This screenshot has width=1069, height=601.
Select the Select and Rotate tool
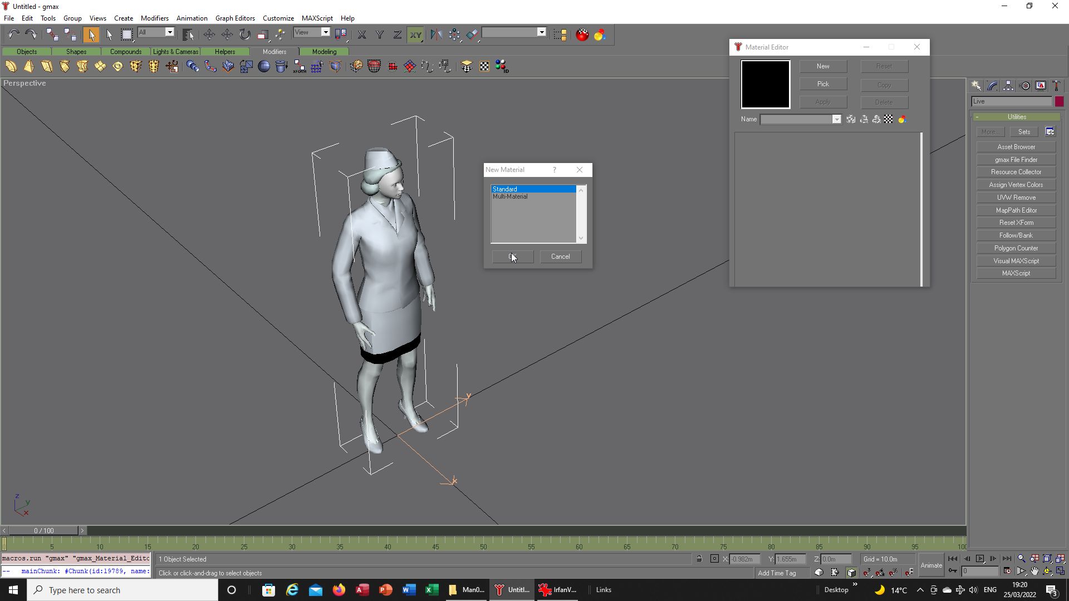(x=245, y=35)
